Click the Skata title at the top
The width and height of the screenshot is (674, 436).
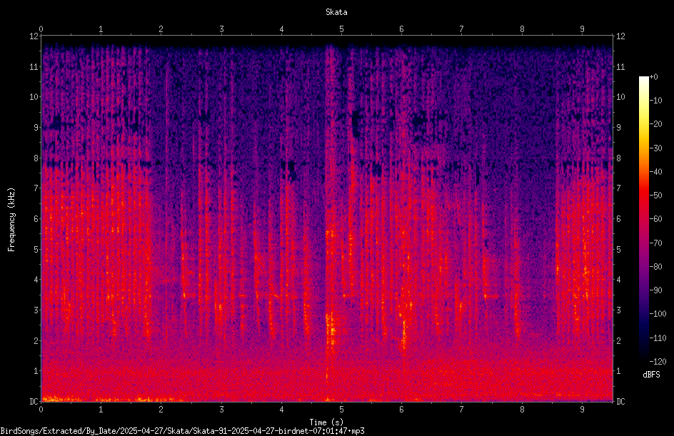coord(336,12)
